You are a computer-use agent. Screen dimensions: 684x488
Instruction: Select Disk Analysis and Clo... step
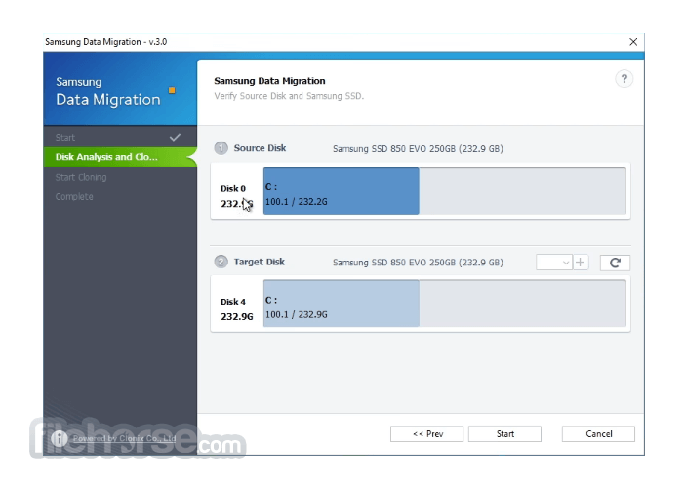click(120, 157)
